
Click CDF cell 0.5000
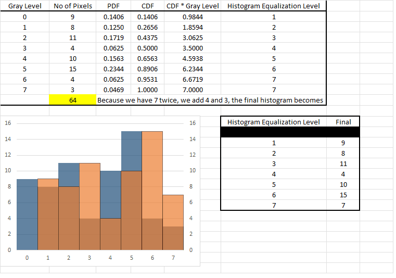pos(147,48)
